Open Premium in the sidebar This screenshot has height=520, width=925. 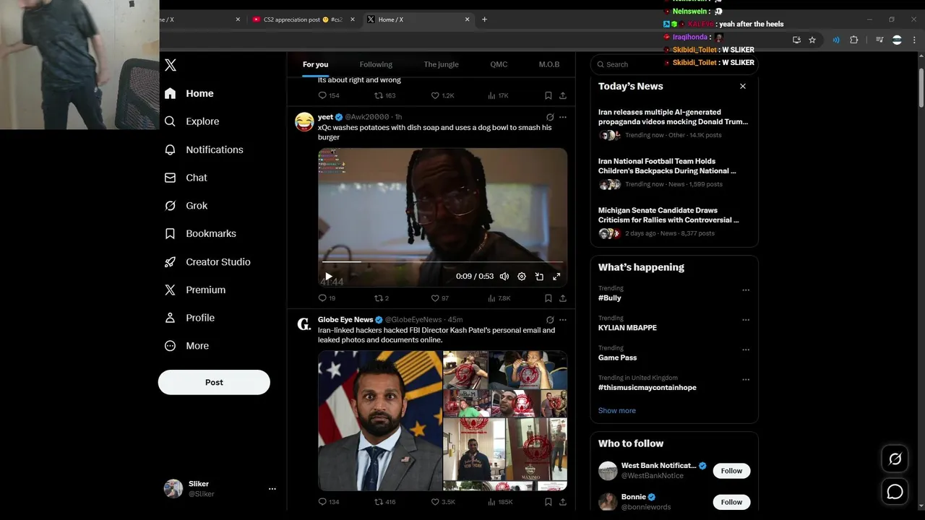[195, 290]
